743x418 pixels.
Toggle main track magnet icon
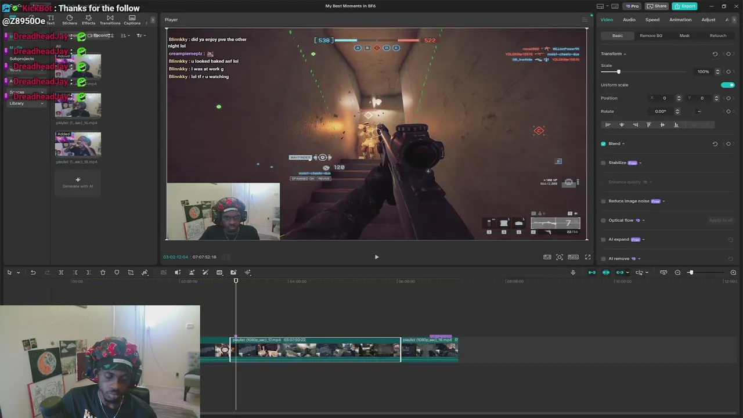click(592, 272)
